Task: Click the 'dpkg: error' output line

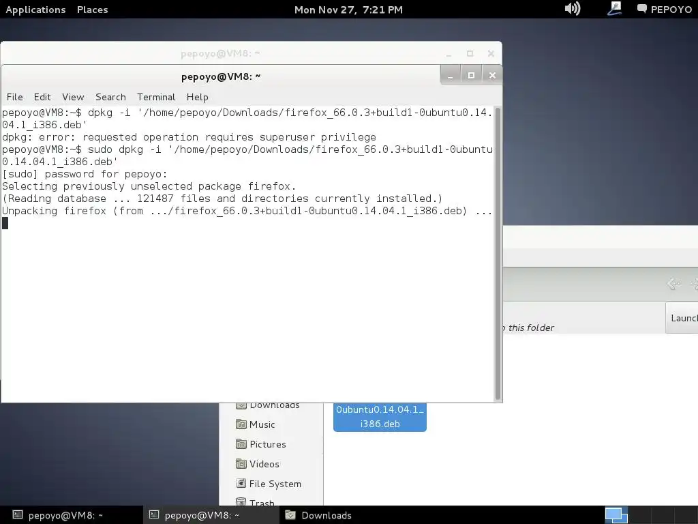Action: coord(189,137)
